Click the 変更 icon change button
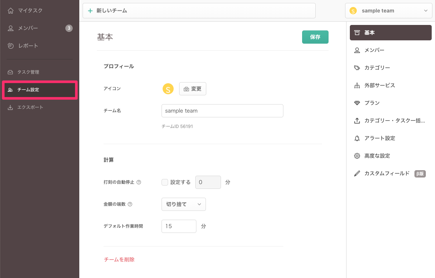The width and height of the screenshot is (435, 278). point(193,89)
